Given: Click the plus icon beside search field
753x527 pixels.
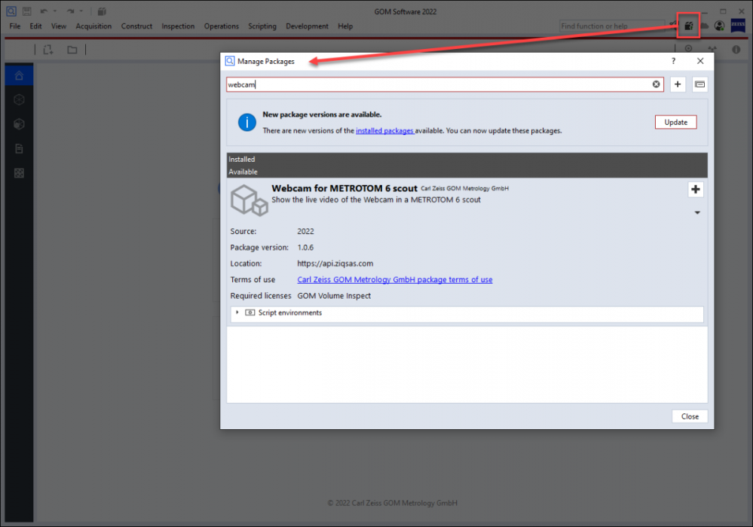Looking at the screenshot, I should (x=678, y=85).
